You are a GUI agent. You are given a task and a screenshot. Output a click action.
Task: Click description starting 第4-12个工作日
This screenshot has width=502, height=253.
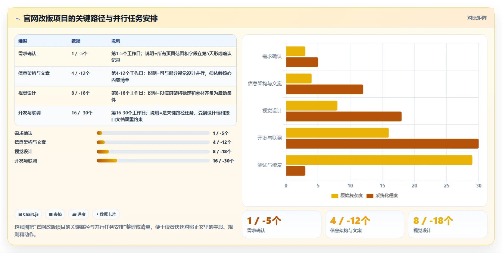[171, 76]
